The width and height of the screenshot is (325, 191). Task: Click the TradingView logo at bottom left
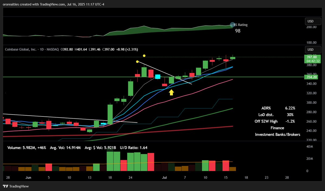point(16,186)
